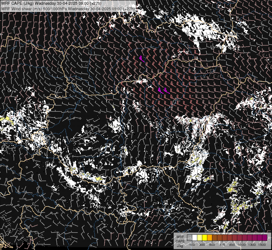Click the WRF Wind shear 500/1000hPa title line
Viewport: 272px width, 250px height.
click(x=68, y=9)
